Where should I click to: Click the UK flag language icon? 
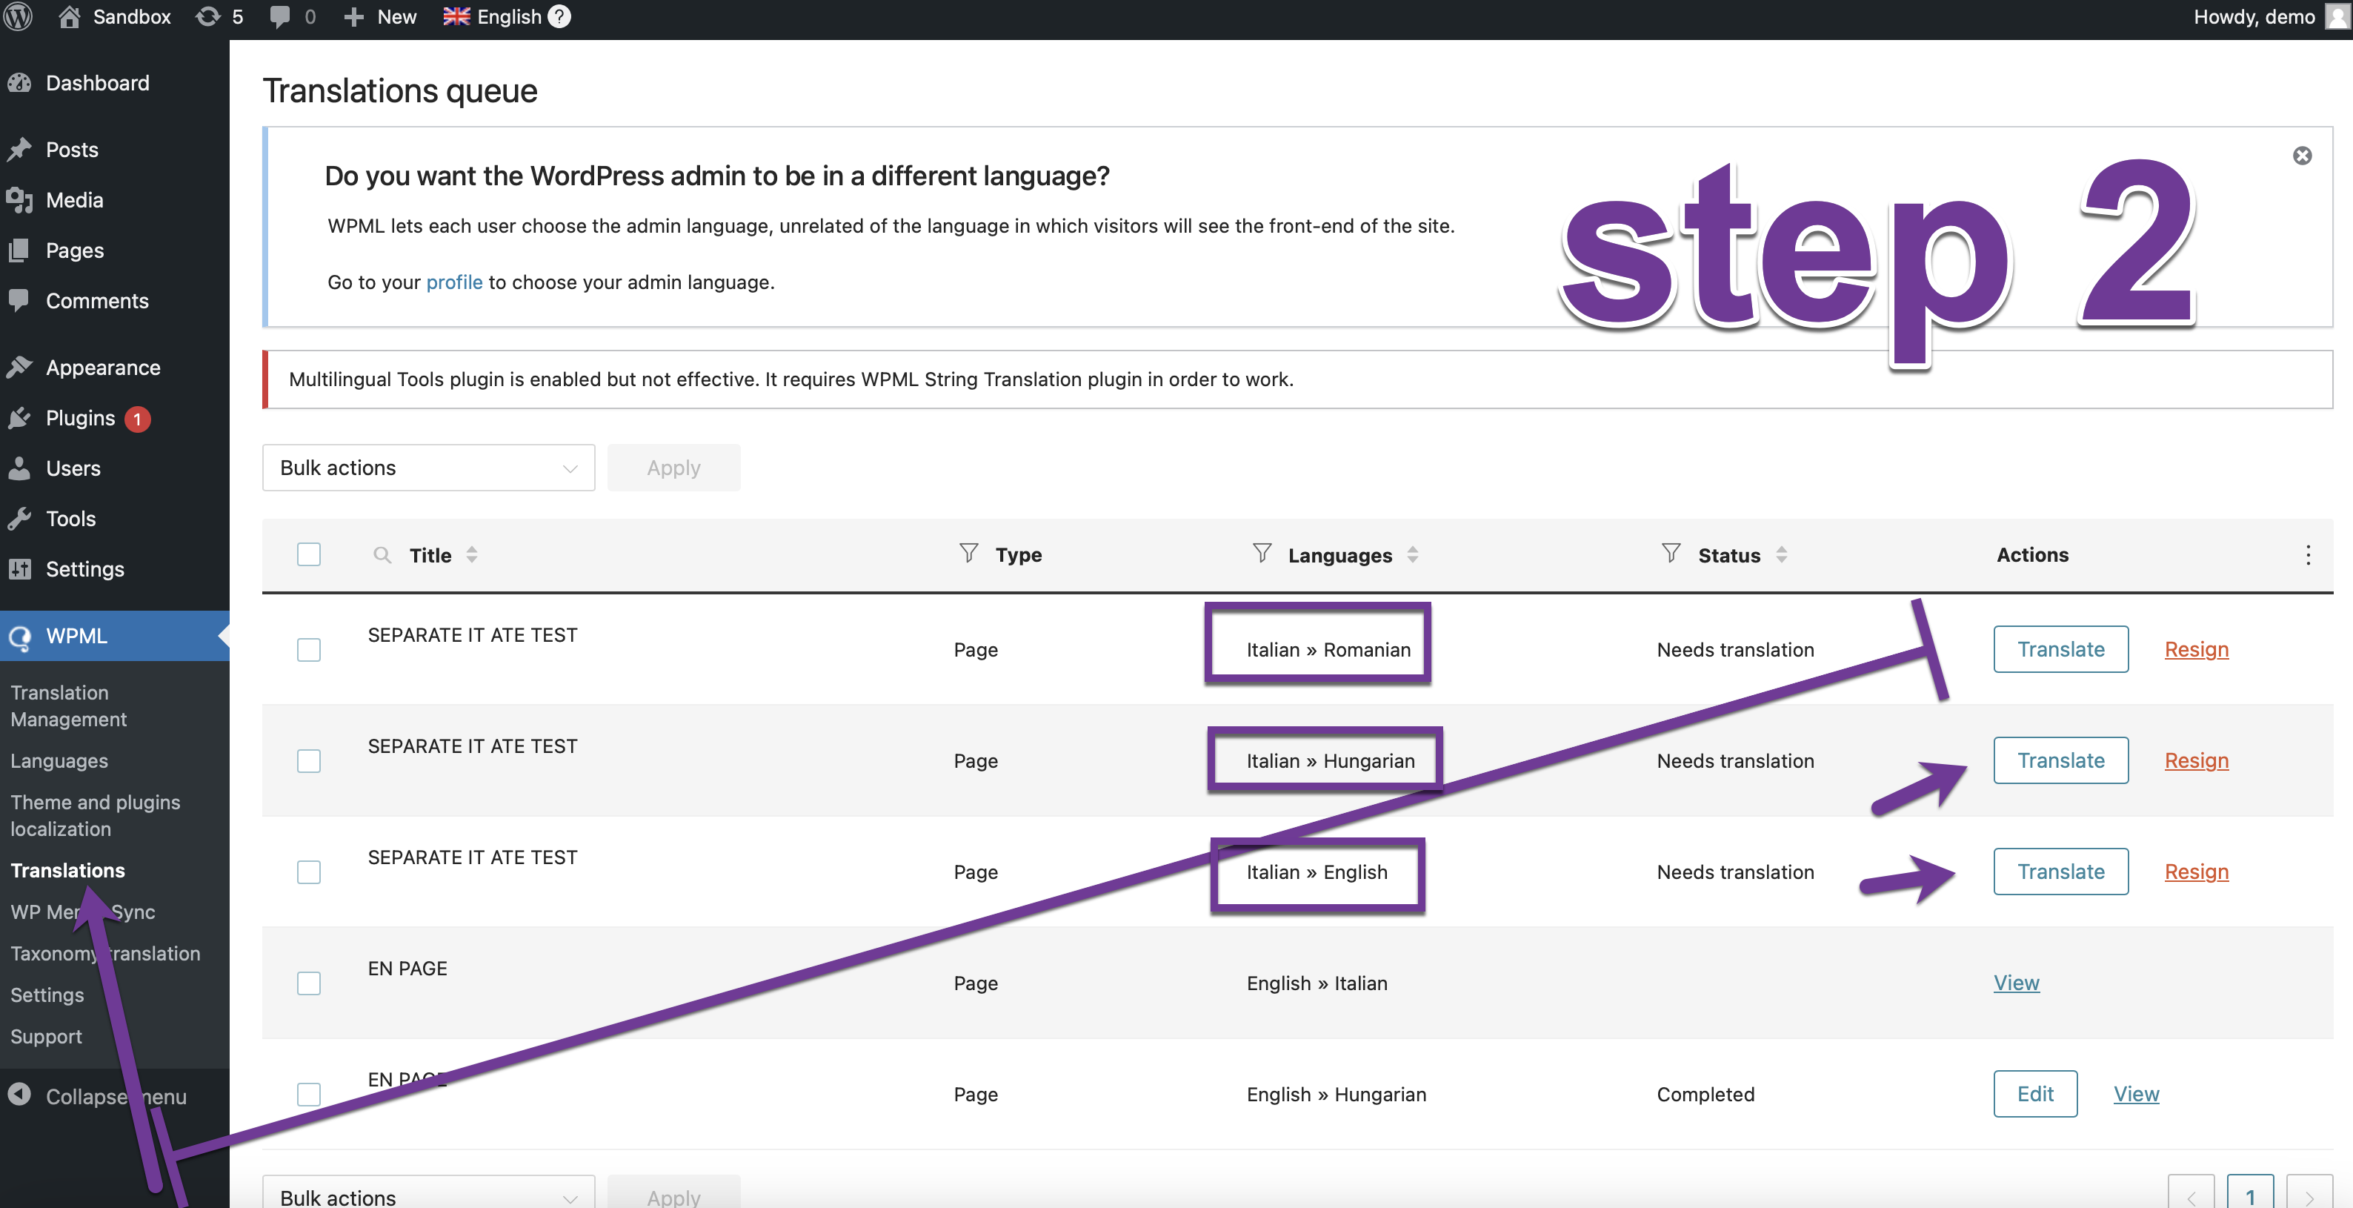(456, 16)
